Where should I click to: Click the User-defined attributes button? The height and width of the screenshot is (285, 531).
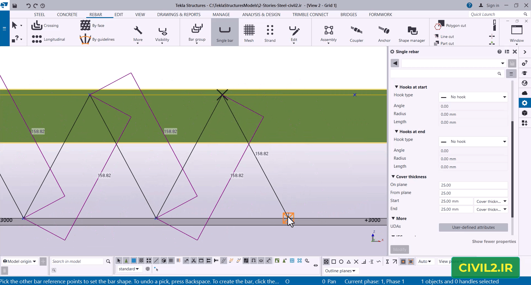(x=473, y=227)
